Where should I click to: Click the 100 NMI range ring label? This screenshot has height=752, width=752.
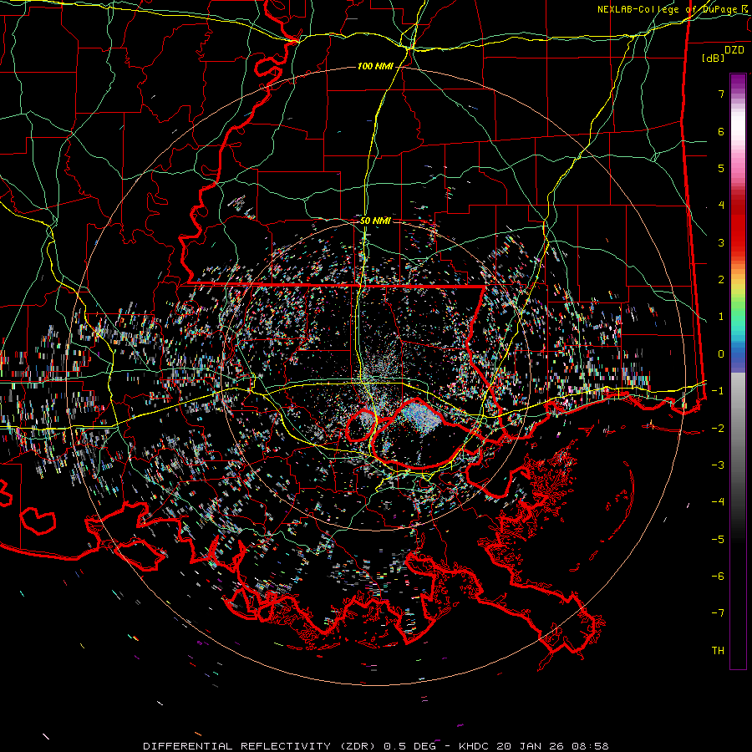374,66
